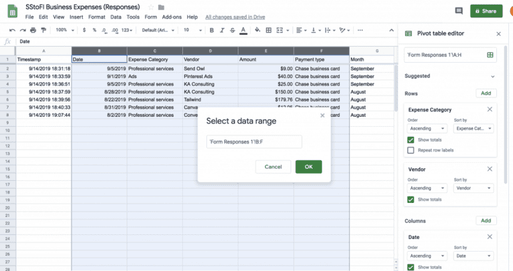
Task: Open the File menu
Action: (x=29, y=17)
